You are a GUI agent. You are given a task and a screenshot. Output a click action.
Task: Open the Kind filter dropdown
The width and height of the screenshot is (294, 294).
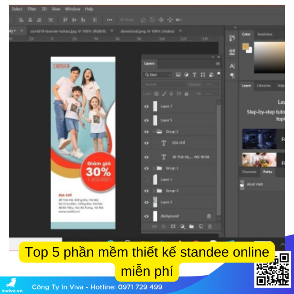(157, 75)
